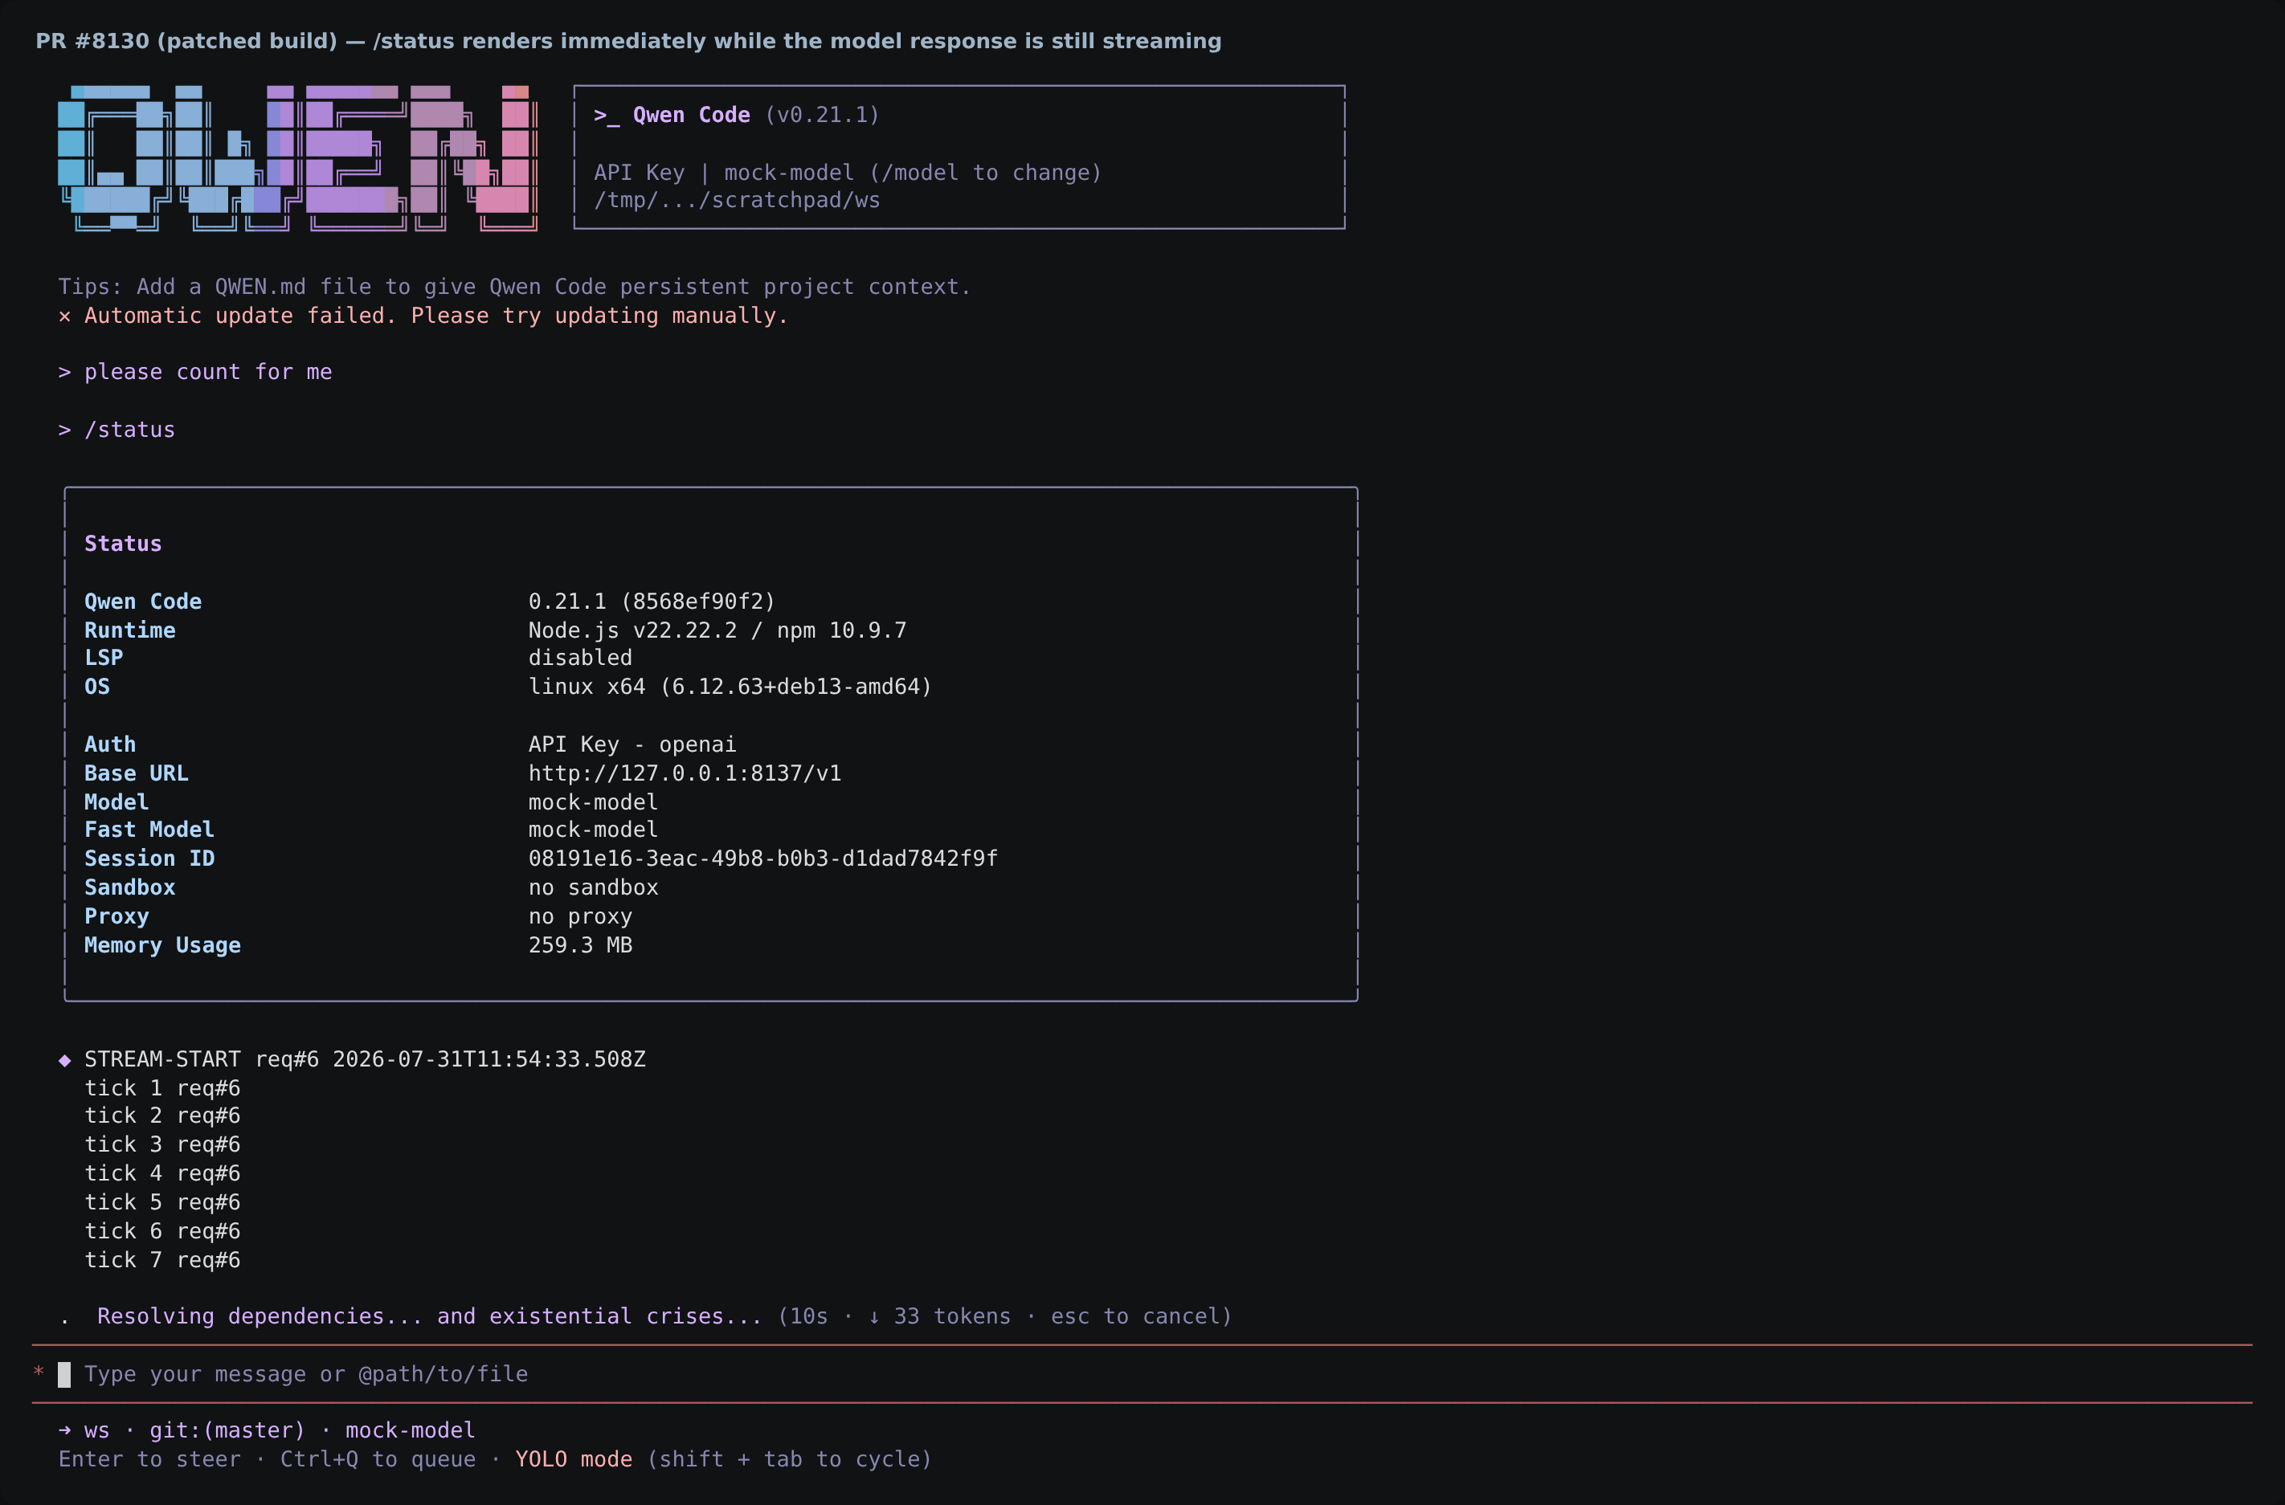Click 'mock-model' value in the Model row
The width and height of the screenshot is (2285, 1505).
coord(593,802)
